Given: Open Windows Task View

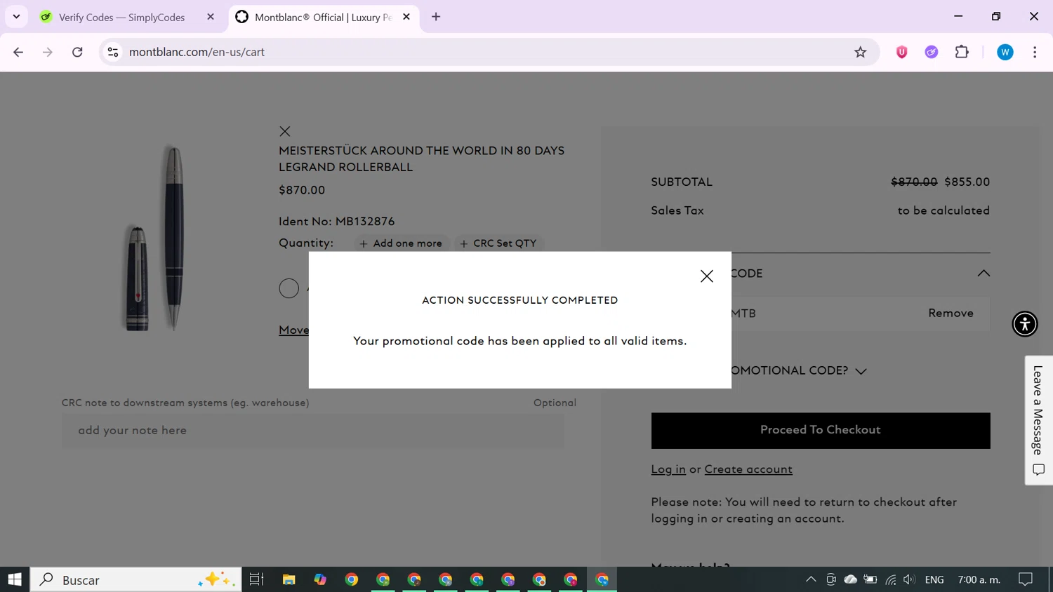Looking at the screenshot, I should point(256,579).
